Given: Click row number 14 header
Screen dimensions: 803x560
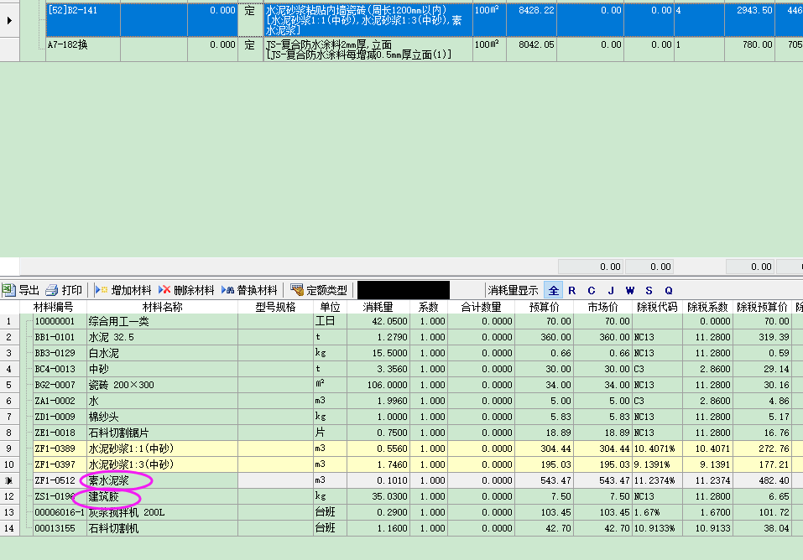Looking at the screenshot, I should (x=9, y=528).
